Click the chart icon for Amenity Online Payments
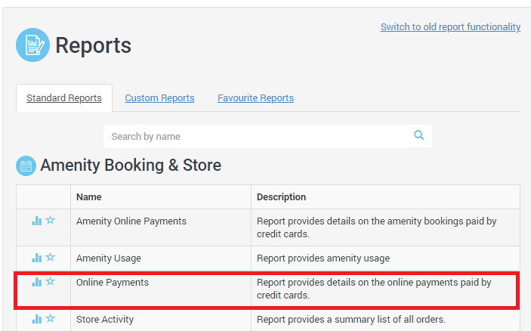Viewport: 531px width, 331px height. tap(36, 221)
